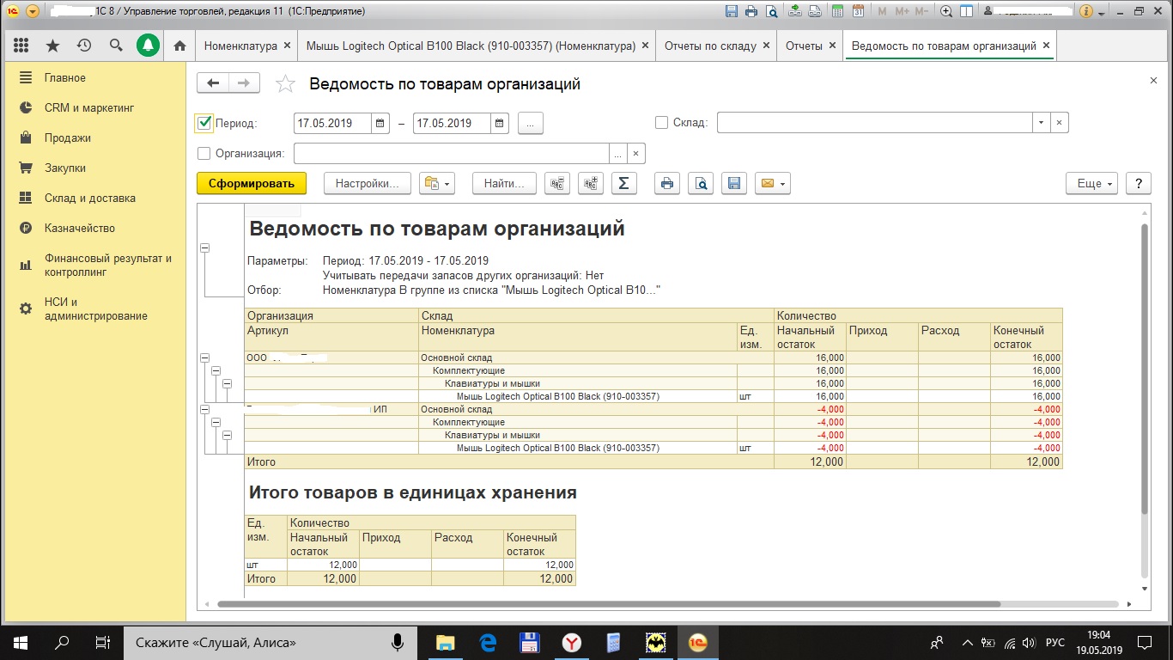Viewport: 1173px width, 660px height.
Task: Click the title bar Print icon
Action: point(751,12)
